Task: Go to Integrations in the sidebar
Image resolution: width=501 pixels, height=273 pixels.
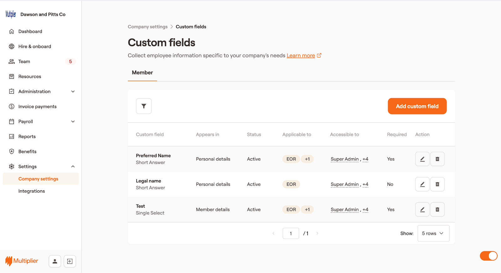Action: [x=32, y=191]
